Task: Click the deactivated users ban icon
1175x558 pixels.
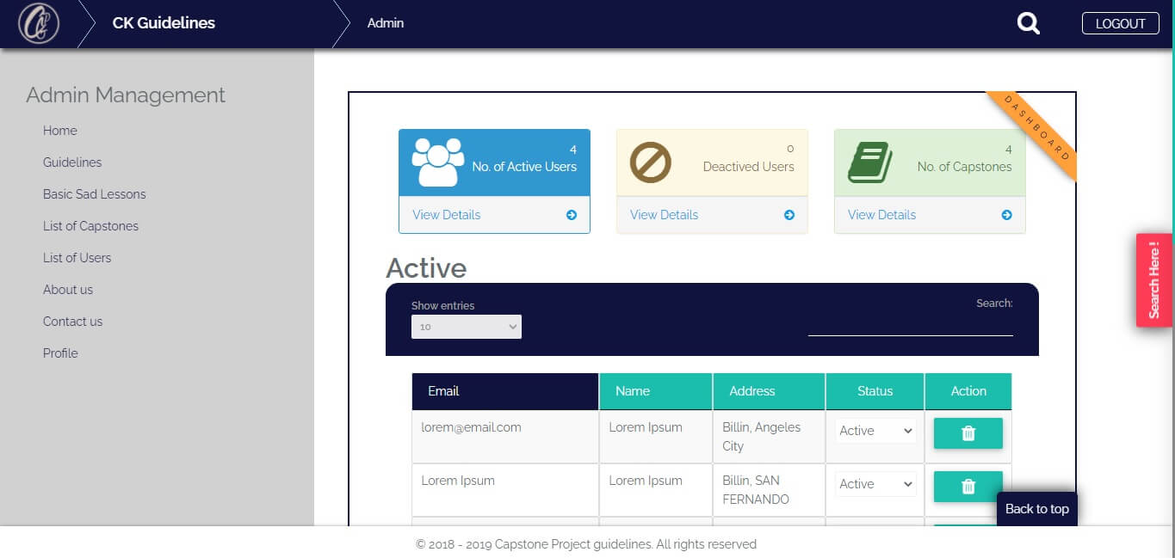Action: 650,162
